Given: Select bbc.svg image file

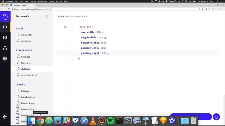Looking at the screenshot, I should [25, 91].
